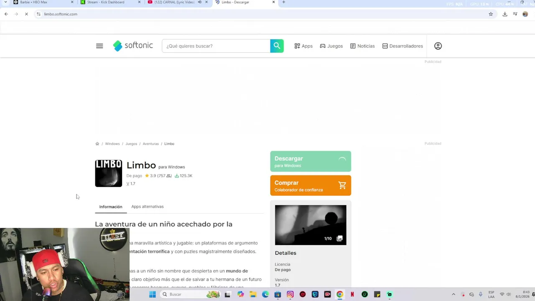Click the home icon in breadcrumb
The height and width of the screenshot is (301, 535).
(97, 144)
